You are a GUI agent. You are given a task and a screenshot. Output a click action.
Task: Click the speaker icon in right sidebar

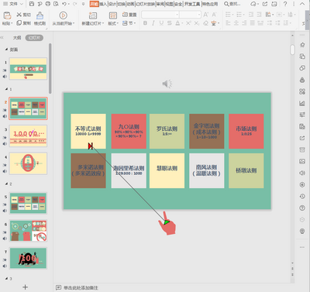(302, 173)
